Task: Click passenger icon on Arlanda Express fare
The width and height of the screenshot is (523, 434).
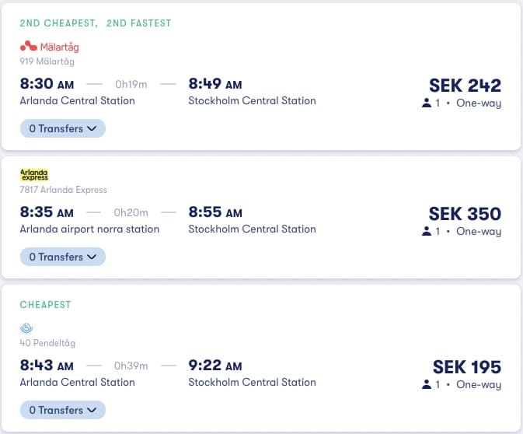Action: coord(427,231)
